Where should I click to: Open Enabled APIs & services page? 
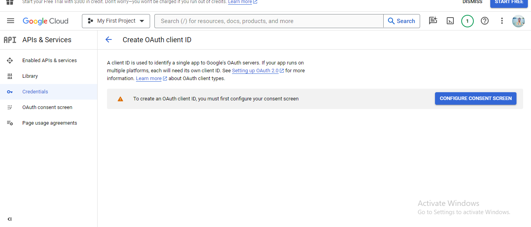[49, 61]
